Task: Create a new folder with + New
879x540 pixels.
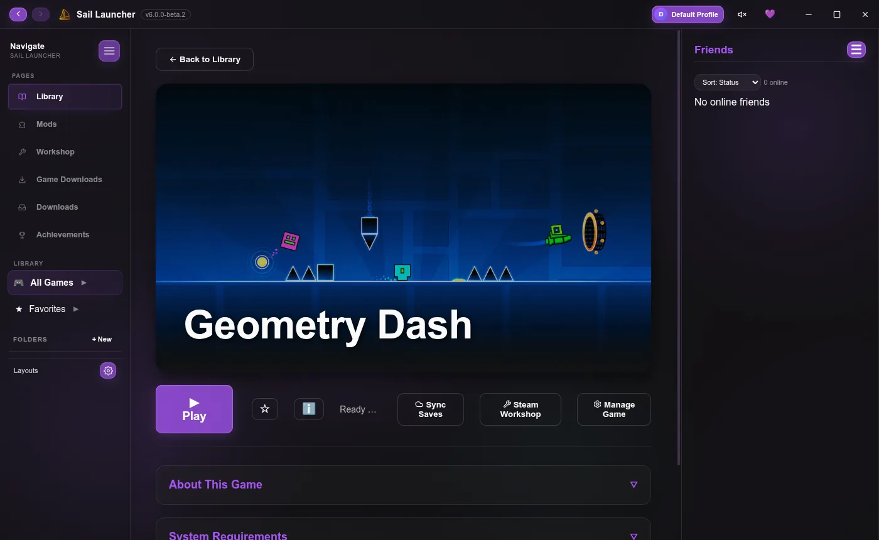Action: [x=102, y=339]
